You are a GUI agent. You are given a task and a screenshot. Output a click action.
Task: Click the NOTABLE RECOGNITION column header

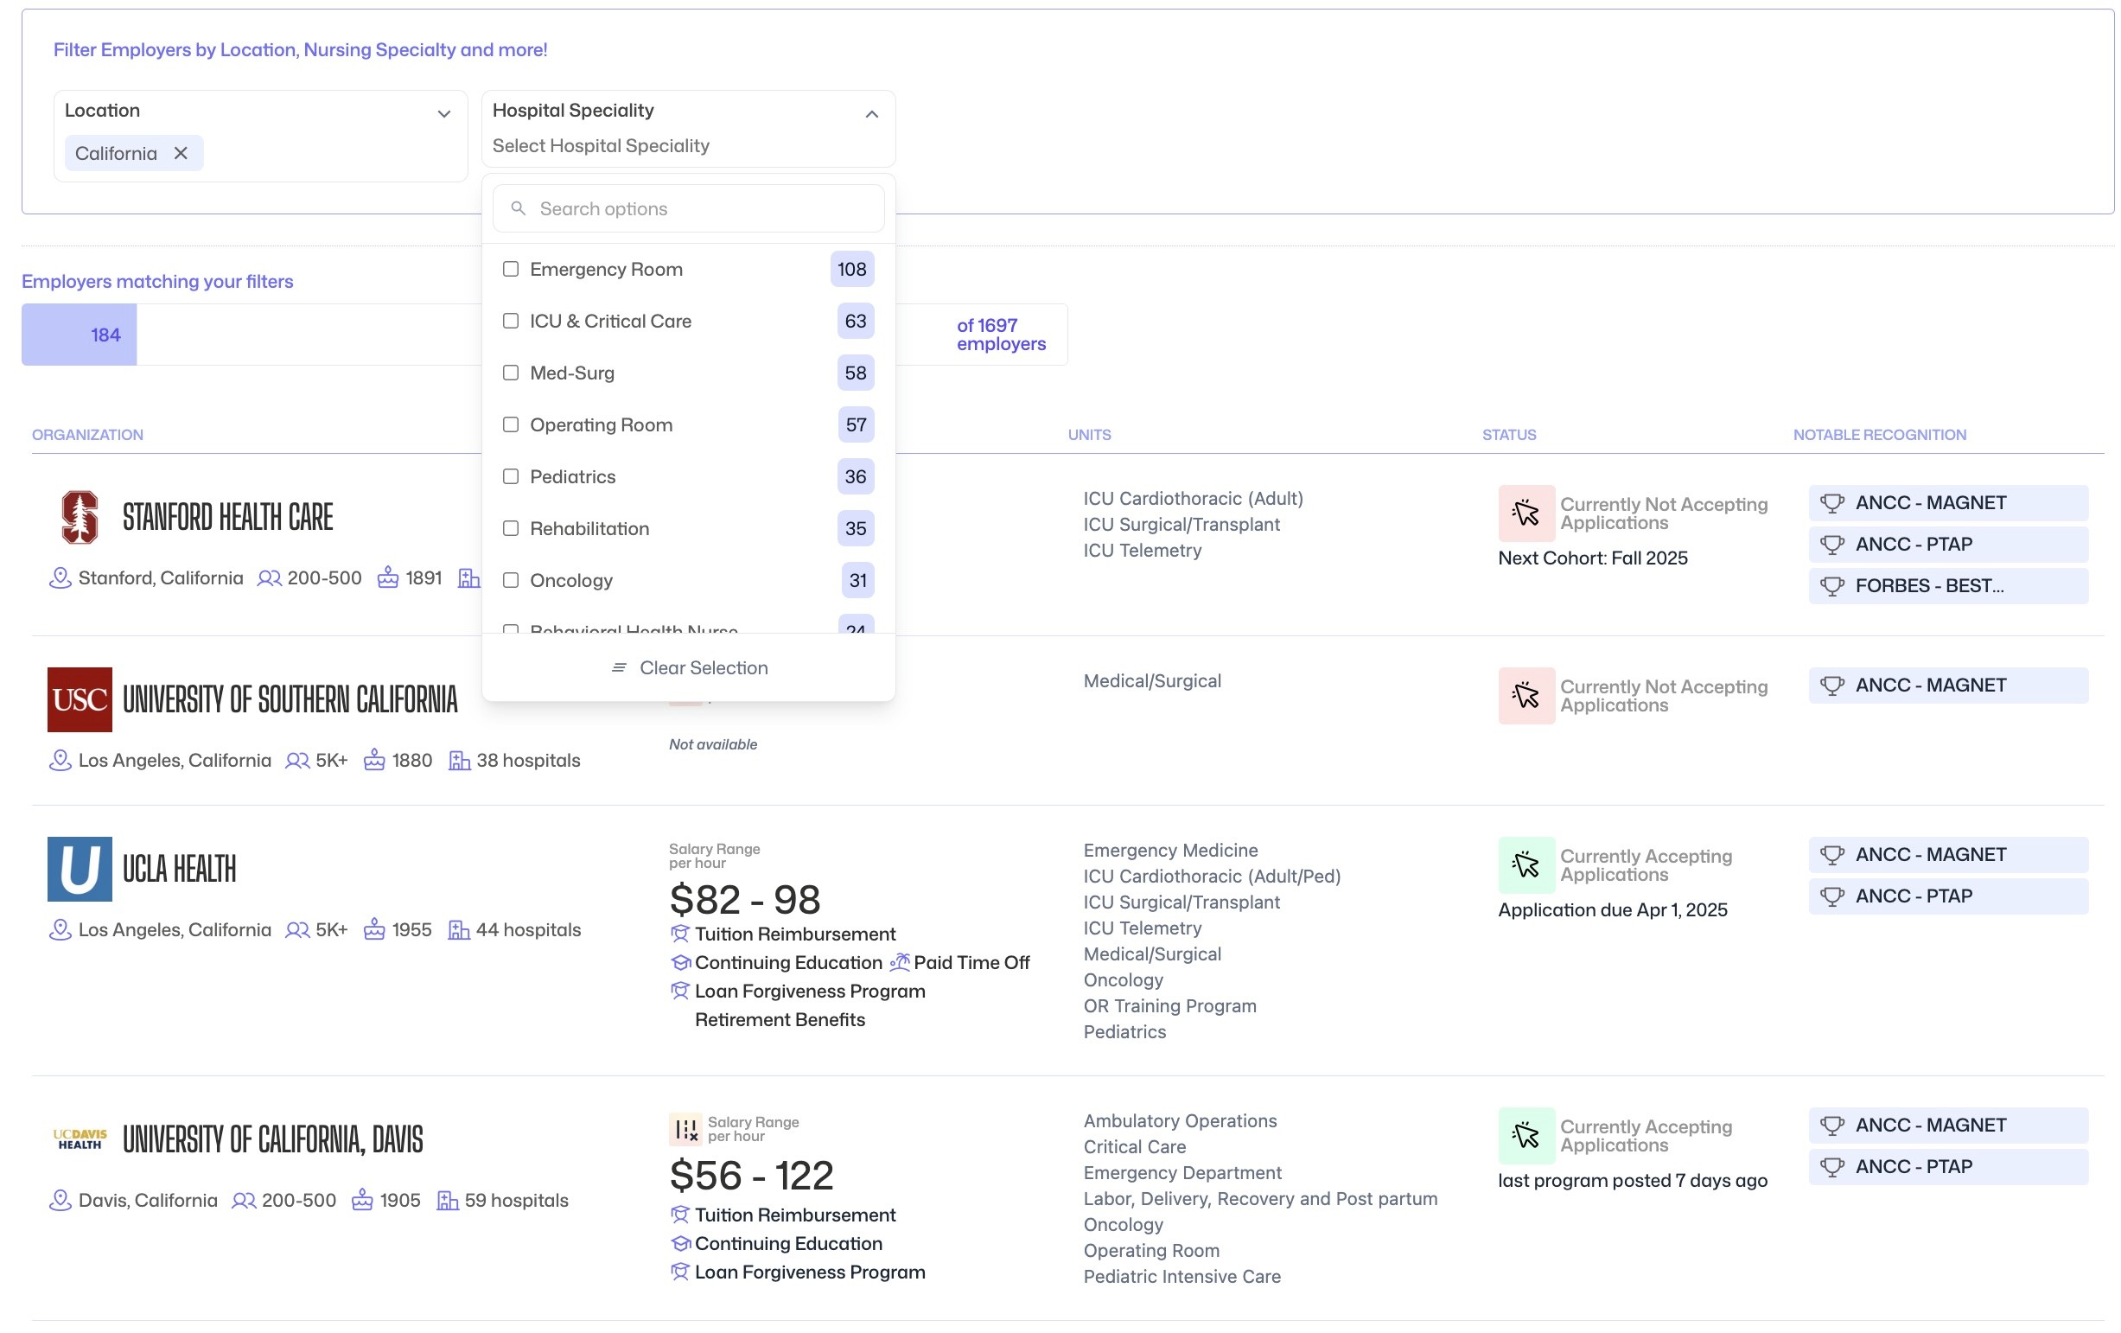(x=1880, y=435)
